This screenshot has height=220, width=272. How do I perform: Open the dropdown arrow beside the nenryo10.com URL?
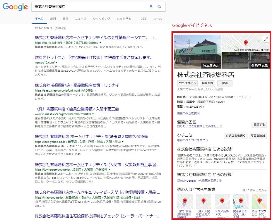point(56,62)
